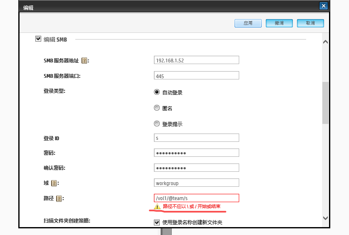Click the 扫描文件夹创建策略 label
Viewport: 349px width, 235px height.
pos(67,221)
